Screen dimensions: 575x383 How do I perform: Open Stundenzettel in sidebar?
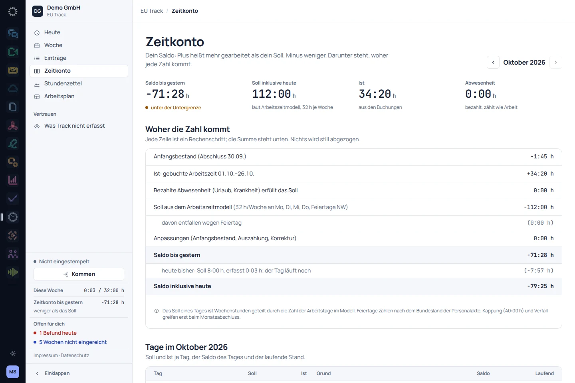(x=79, y=84)
